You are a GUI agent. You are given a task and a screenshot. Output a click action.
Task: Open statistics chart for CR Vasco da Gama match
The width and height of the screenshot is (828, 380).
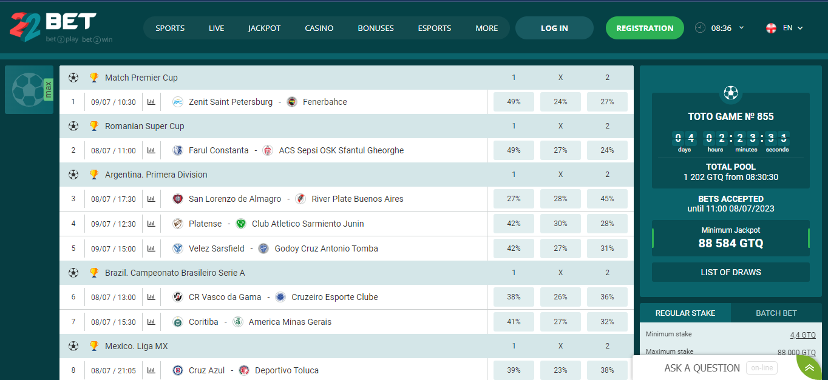click(x=151, y=297)
